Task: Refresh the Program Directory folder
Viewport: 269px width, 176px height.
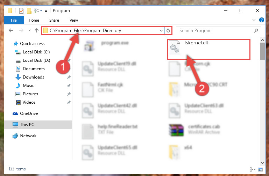Action: coord(168,30)
